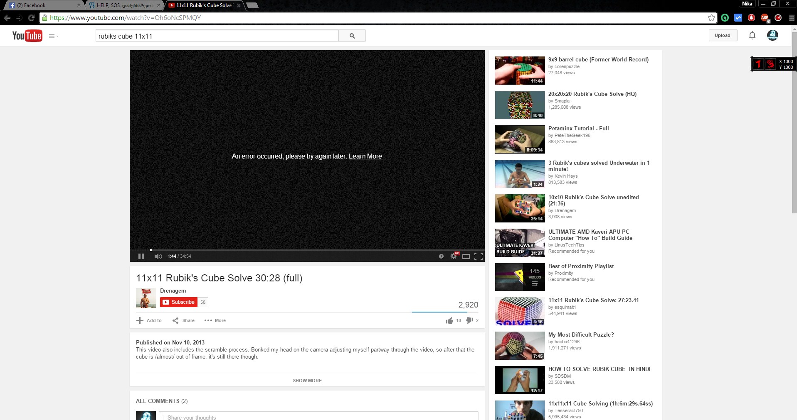Open HOW TO SOLVE RUBIK CUBE- IN HINDI
797x420 pixels.
(599, 369)
